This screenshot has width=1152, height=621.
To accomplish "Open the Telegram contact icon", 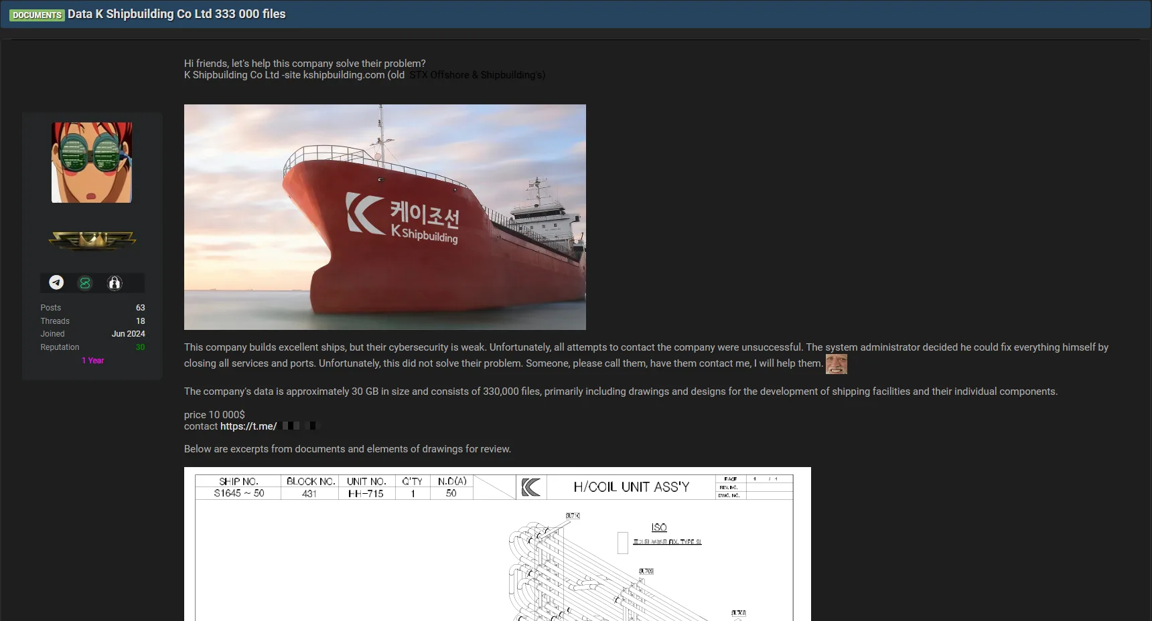I will pos(56,282).
